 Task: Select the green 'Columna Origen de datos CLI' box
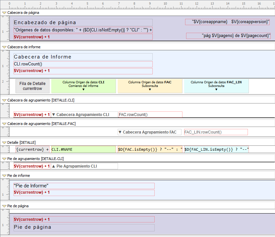point(83,86)
